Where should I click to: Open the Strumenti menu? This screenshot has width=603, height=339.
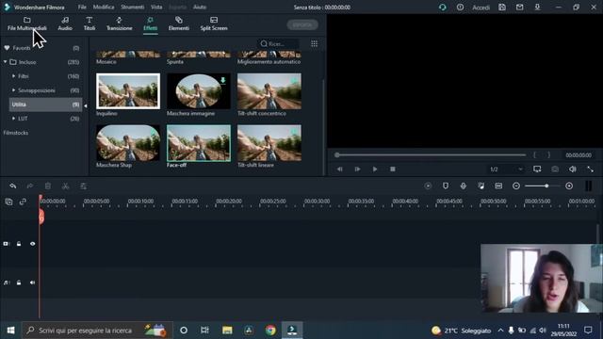click(132, 7)
